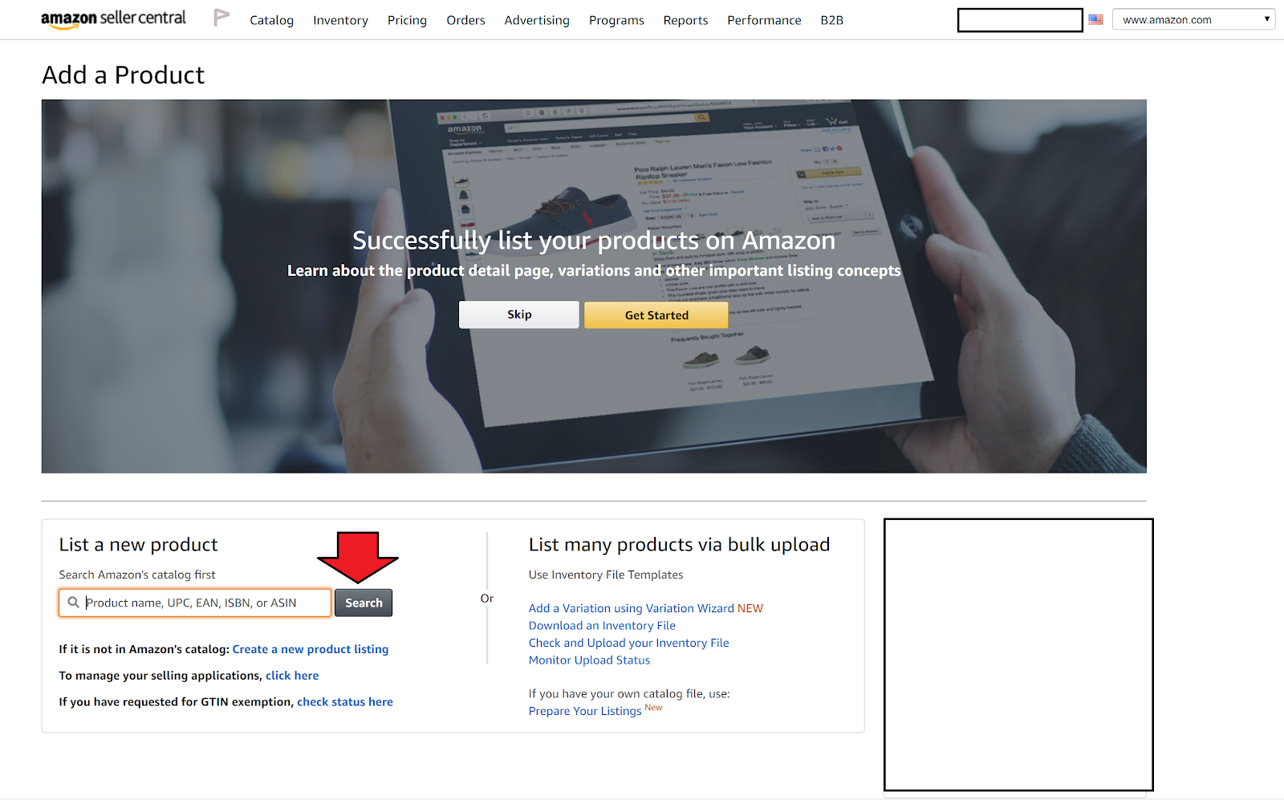Click the Download an Inventory File link
Viewport: 1284px width, 804px height.
click(x=602, y=626)
